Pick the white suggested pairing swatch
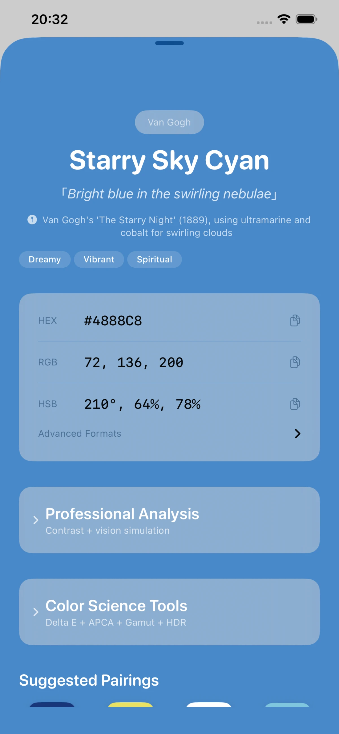339x734 pixels. pos(209,704)
